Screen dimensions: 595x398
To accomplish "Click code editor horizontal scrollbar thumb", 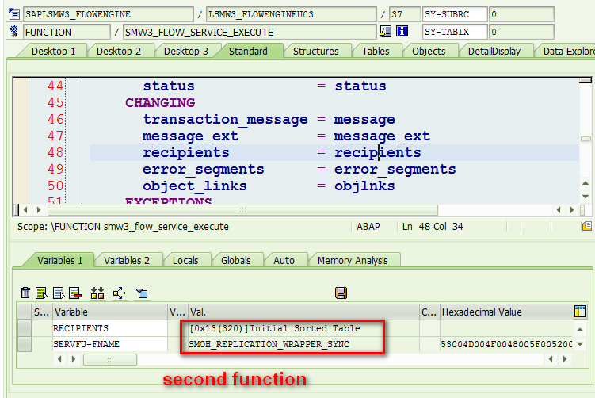I will 242,209.
